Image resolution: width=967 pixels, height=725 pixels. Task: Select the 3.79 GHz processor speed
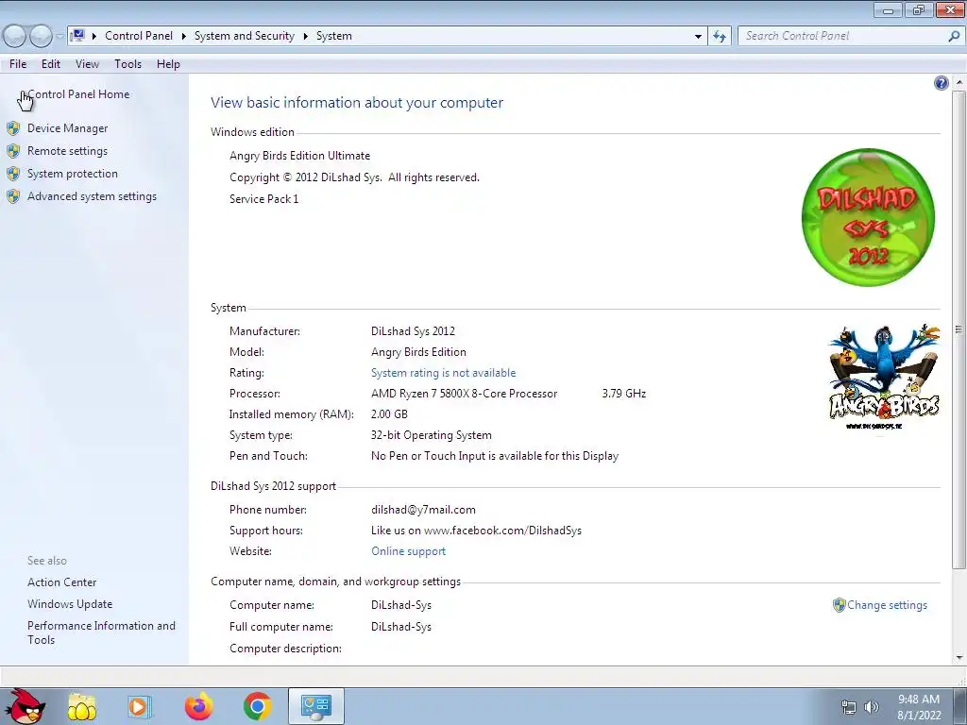(623, 394)
